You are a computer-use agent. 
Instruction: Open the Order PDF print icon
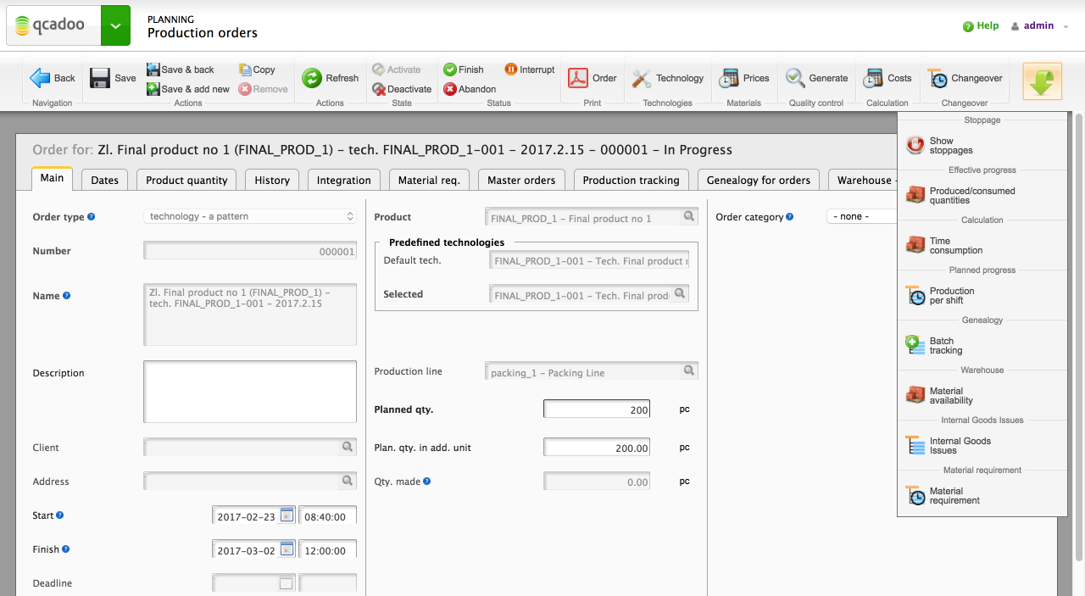tap(577, 77)
